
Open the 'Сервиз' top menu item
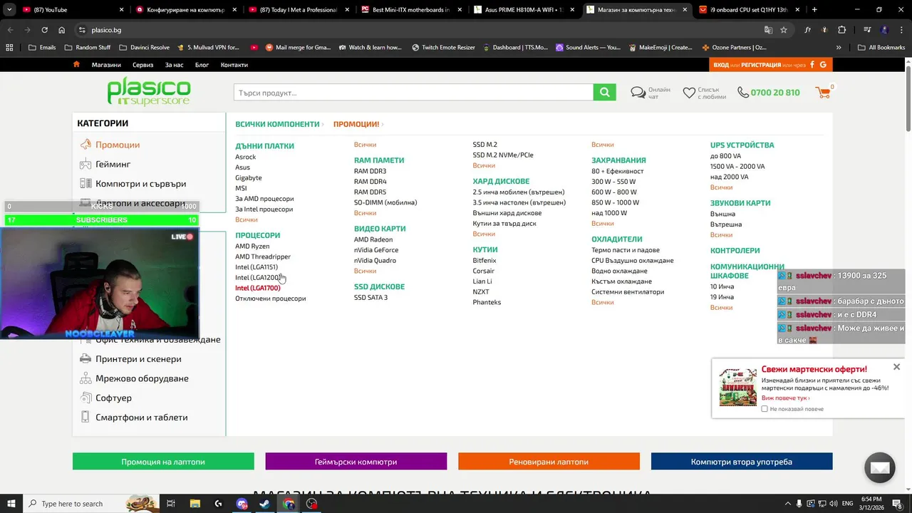coord(142,65)
